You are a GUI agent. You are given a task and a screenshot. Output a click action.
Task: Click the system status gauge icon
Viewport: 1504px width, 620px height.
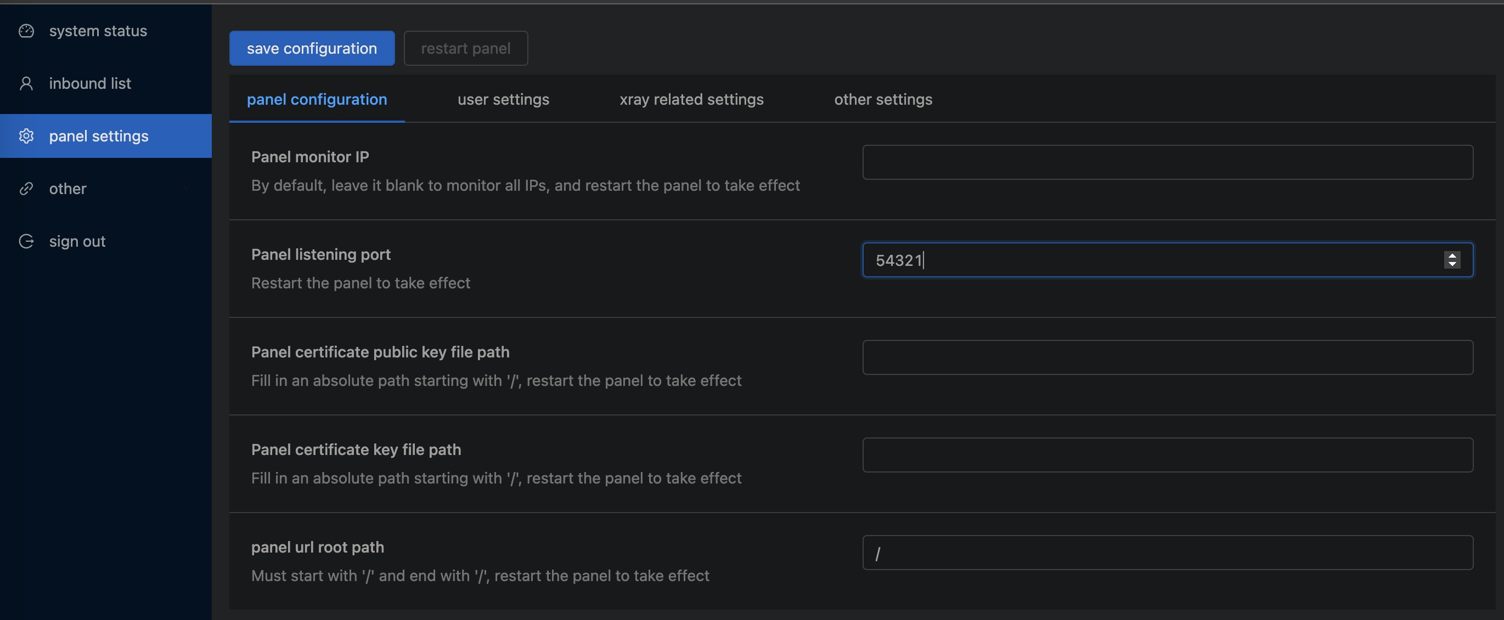pyautogui.click(x=27, y=31)
